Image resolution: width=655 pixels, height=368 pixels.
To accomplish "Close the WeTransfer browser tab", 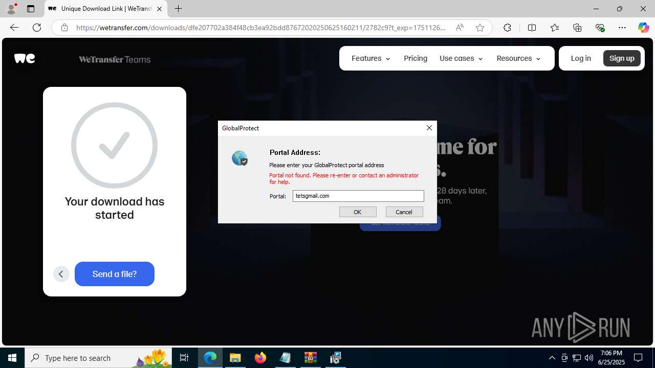I will [159, 9].
